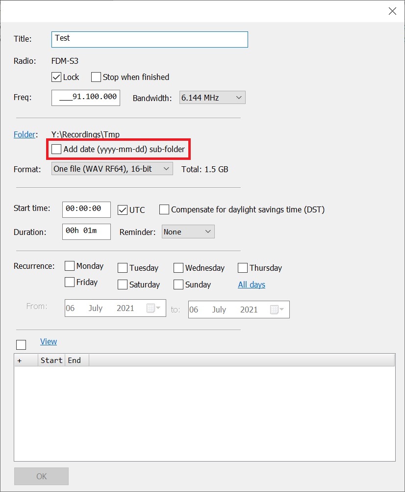Toggle the Lock checkbox
The width and height of the screenshot is (405, 492).
click(x=56, y=77)
